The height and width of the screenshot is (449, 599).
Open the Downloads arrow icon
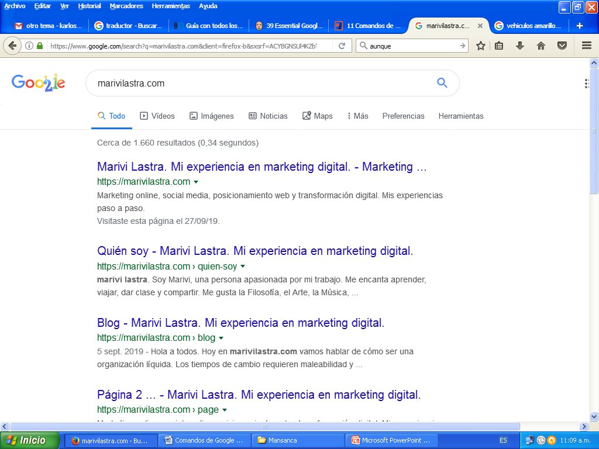[519, 46]
